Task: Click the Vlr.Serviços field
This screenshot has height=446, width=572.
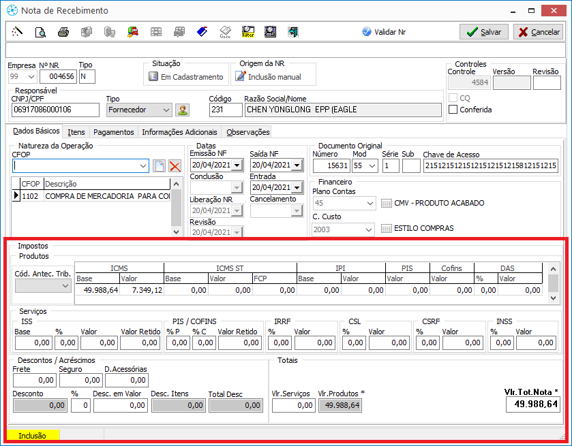Action: 293,405
